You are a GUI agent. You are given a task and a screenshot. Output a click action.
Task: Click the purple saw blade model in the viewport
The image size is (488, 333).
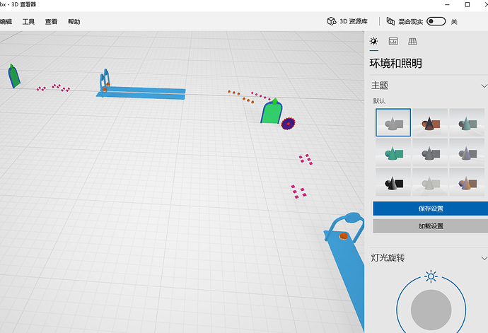pyautogui.click(x=288, y=124)
